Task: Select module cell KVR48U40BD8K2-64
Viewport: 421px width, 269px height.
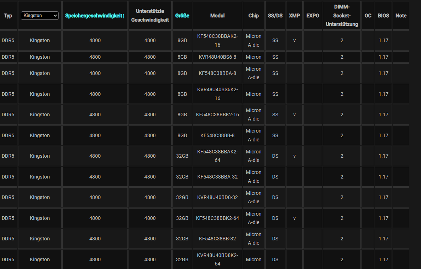Action: (217, 259)
